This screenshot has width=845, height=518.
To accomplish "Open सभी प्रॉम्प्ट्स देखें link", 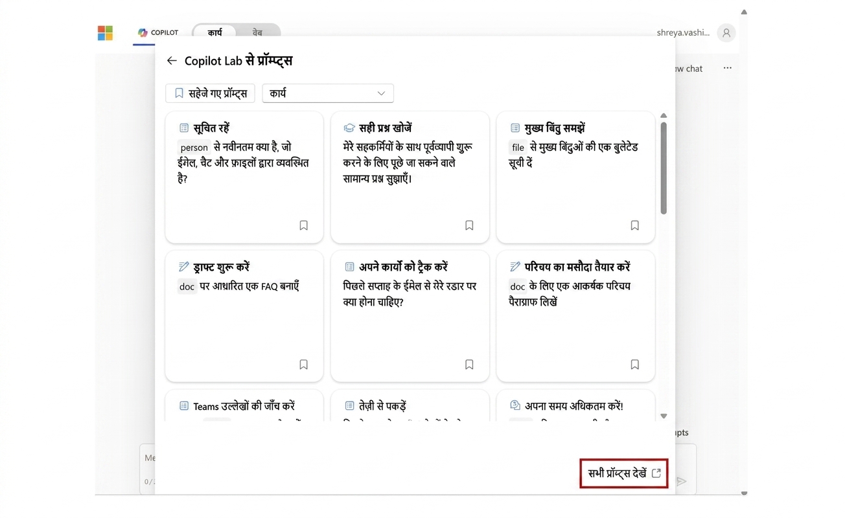I will [x=623, y=473].
